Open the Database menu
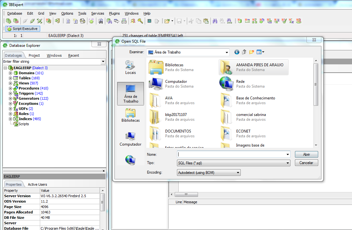The height and width of the screenshot is (230, 352). [15, 13]
